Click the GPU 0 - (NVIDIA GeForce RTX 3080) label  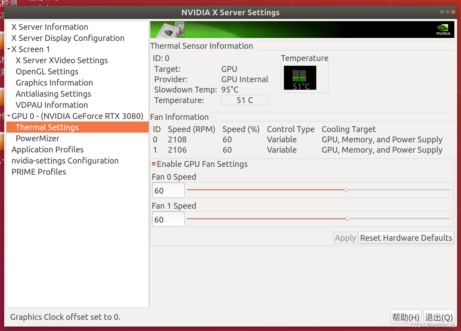77,116
